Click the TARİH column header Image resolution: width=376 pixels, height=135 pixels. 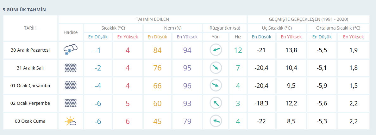coord(30,28)
